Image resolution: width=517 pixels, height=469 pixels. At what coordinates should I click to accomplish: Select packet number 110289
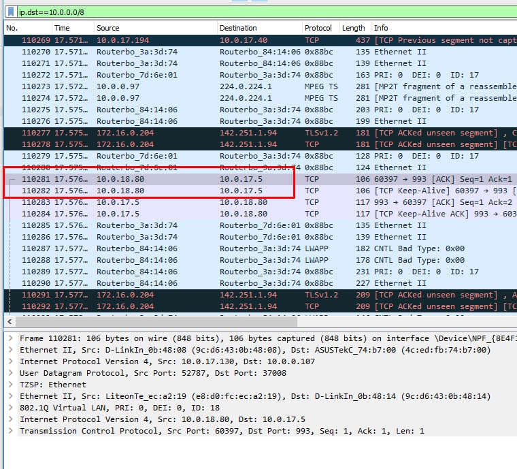261,272
